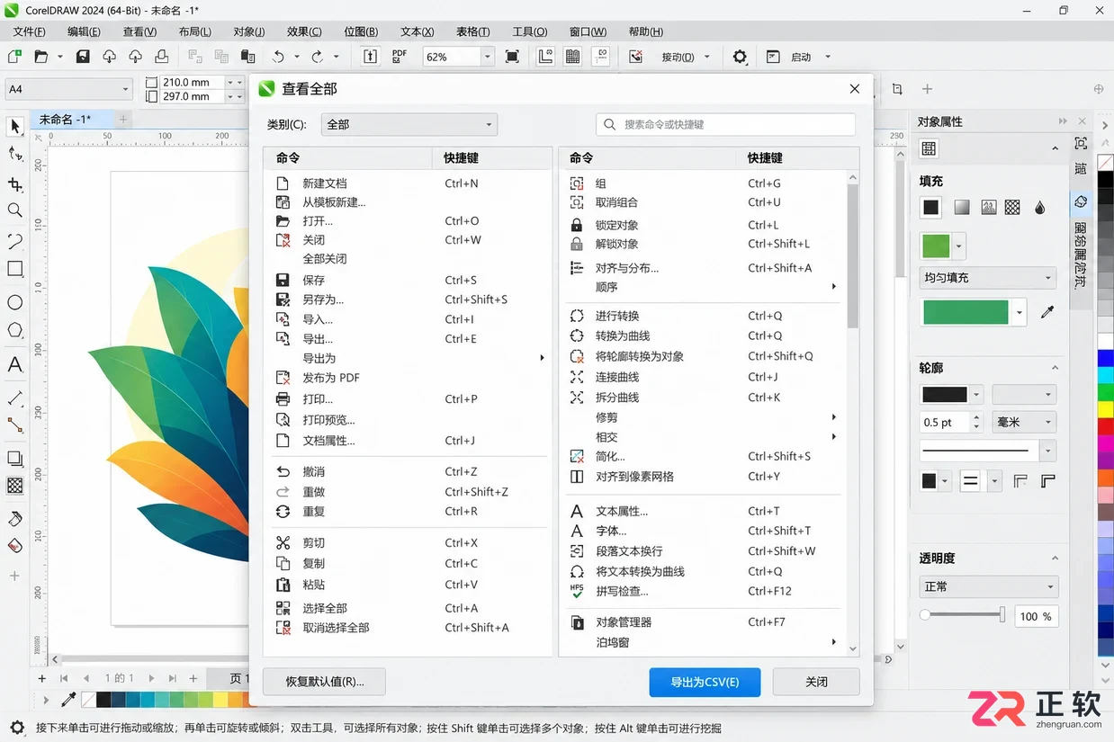Viewport: 1114px width, 742px height.
Task: Open the A4 page size dropdown
Action: [x=69, y=89]
